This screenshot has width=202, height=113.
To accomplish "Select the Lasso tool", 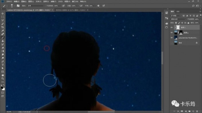I will (3, 20).
